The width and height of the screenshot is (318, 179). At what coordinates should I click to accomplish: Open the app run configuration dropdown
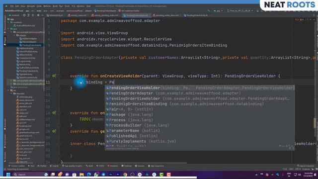tap(218, 10)
